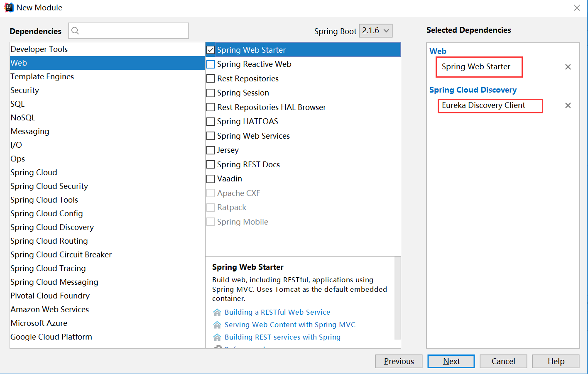Select the Web category
Viewport: 588px width, 374px height.
(x=107, y=63)
